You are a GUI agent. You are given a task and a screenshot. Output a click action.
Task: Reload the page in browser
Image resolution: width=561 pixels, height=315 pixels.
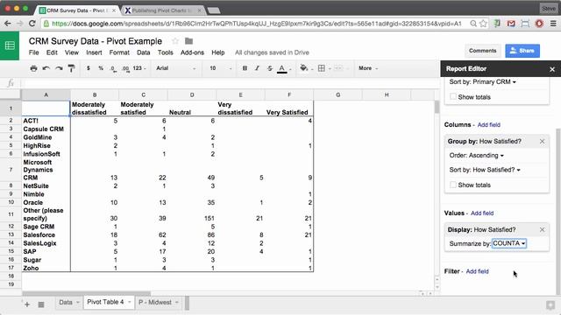32,24
